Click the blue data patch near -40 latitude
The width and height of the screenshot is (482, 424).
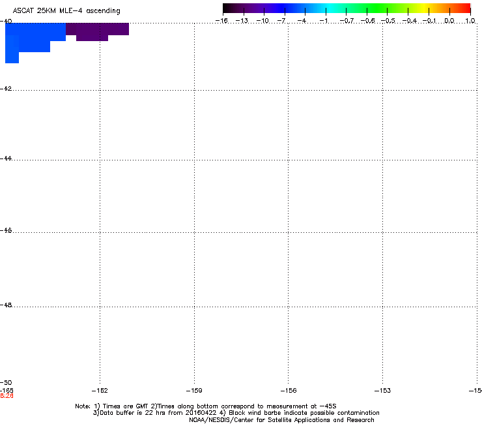pos(34,37)
